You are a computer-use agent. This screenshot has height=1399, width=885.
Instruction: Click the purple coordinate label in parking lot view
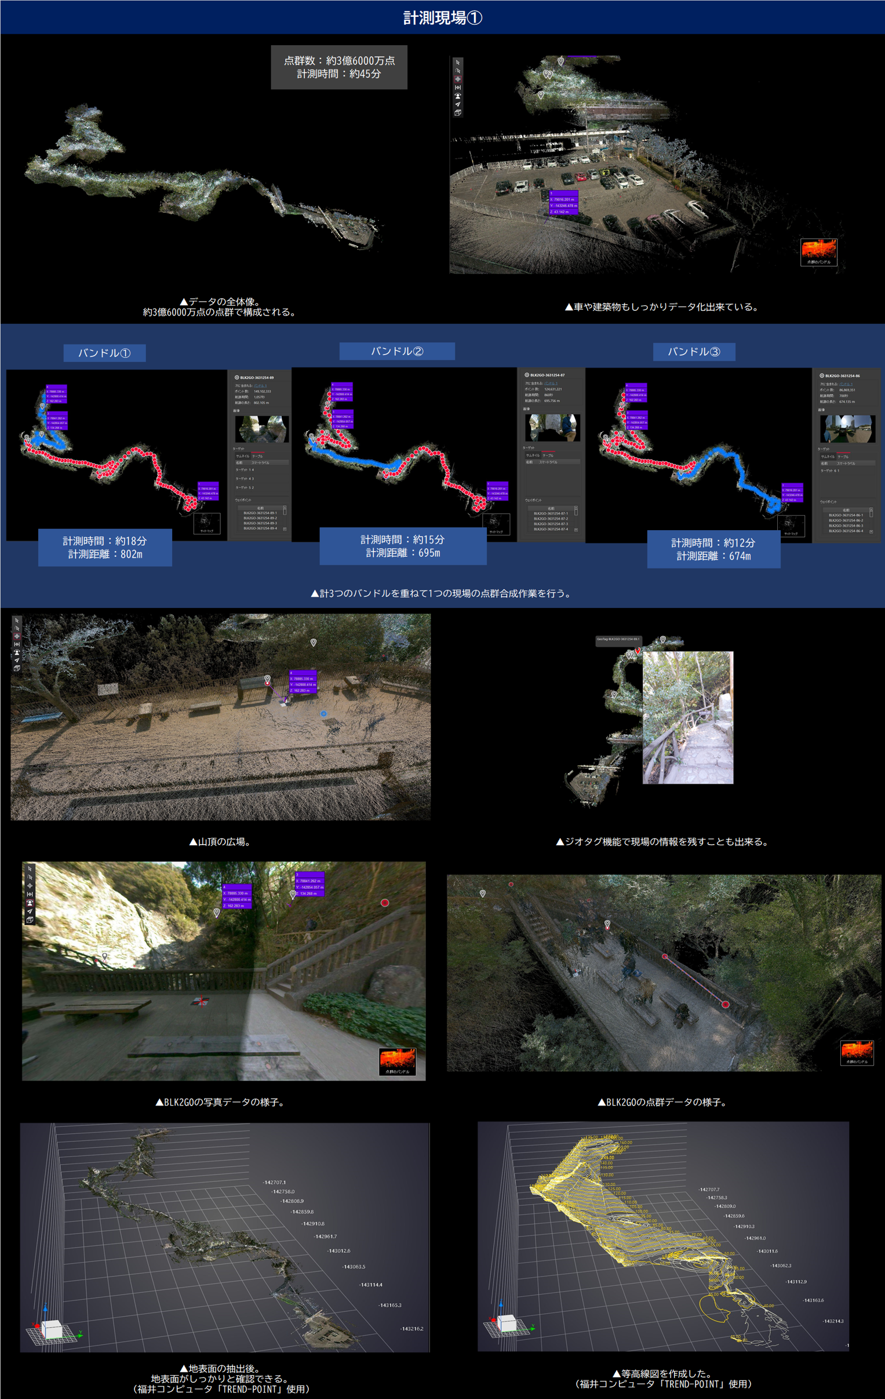click(564, 203)
